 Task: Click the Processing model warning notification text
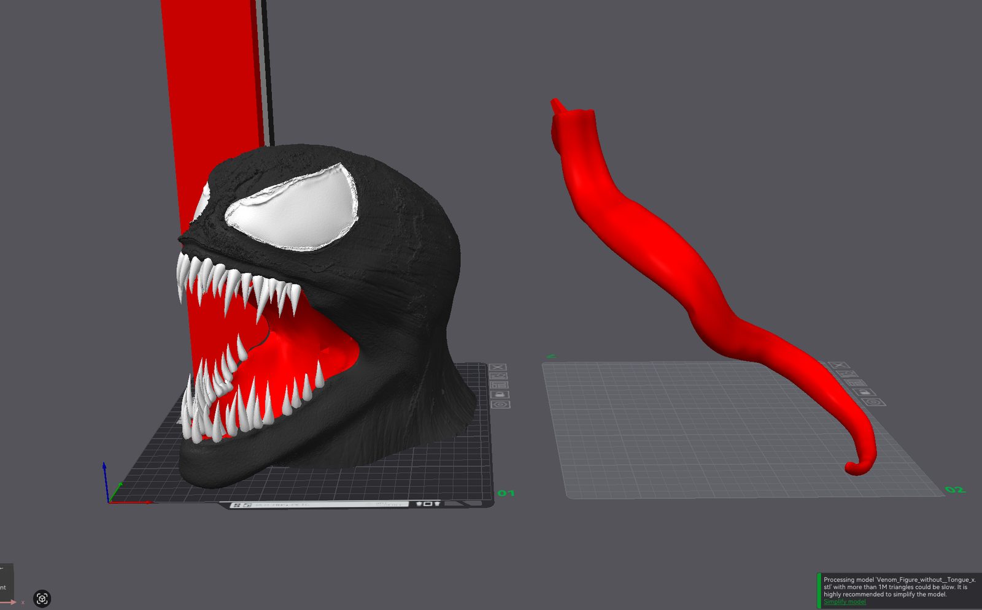pos(899,587)
